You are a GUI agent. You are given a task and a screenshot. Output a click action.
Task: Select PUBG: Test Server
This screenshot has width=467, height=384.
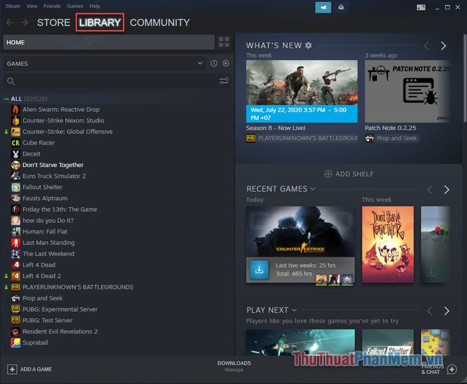(47, 320)
